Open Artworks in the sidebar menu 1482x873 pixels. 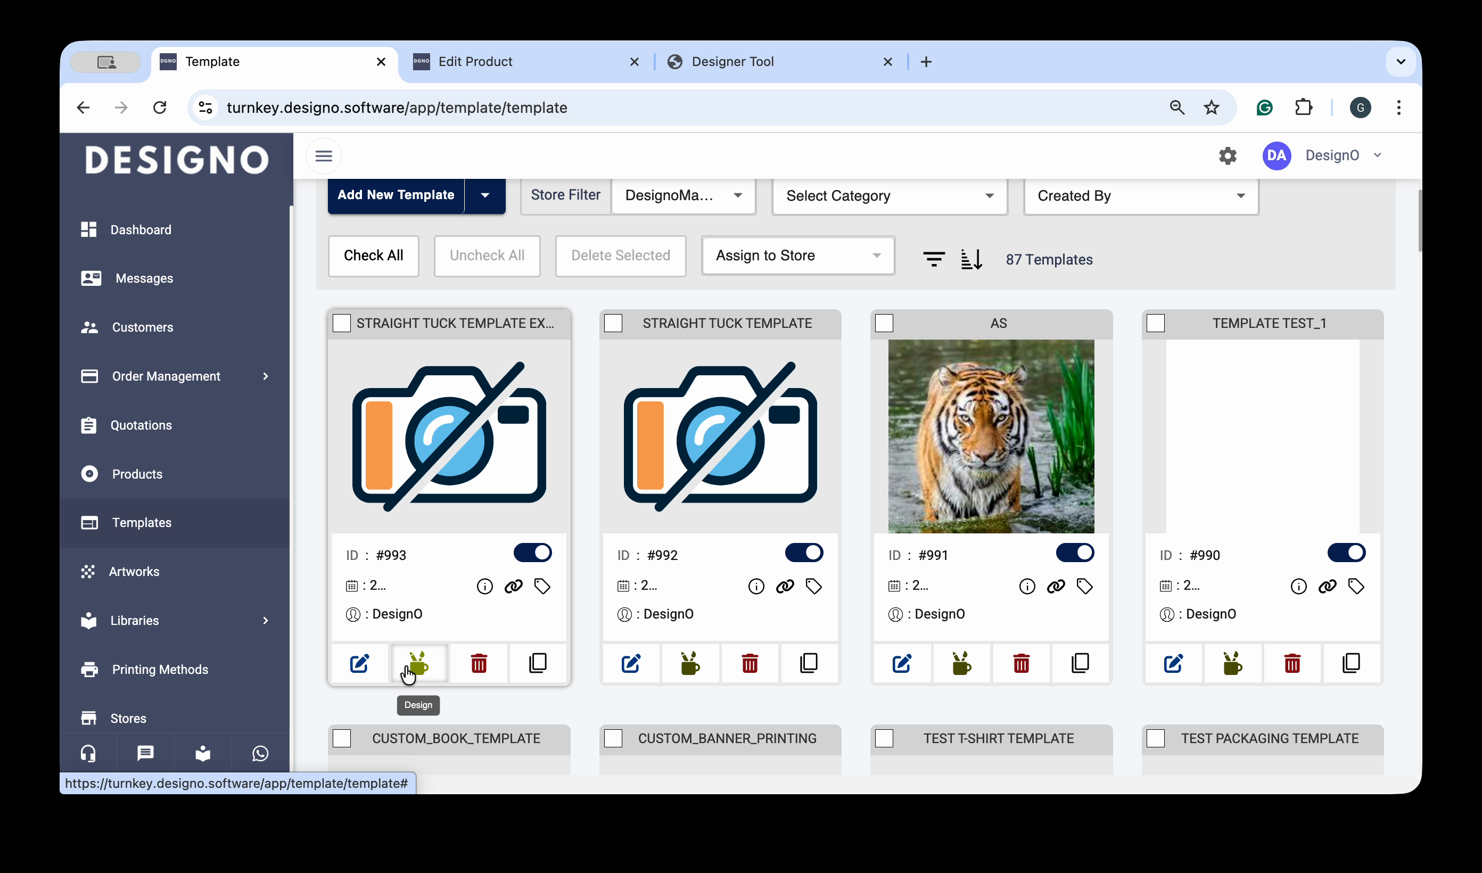(134, 571)
